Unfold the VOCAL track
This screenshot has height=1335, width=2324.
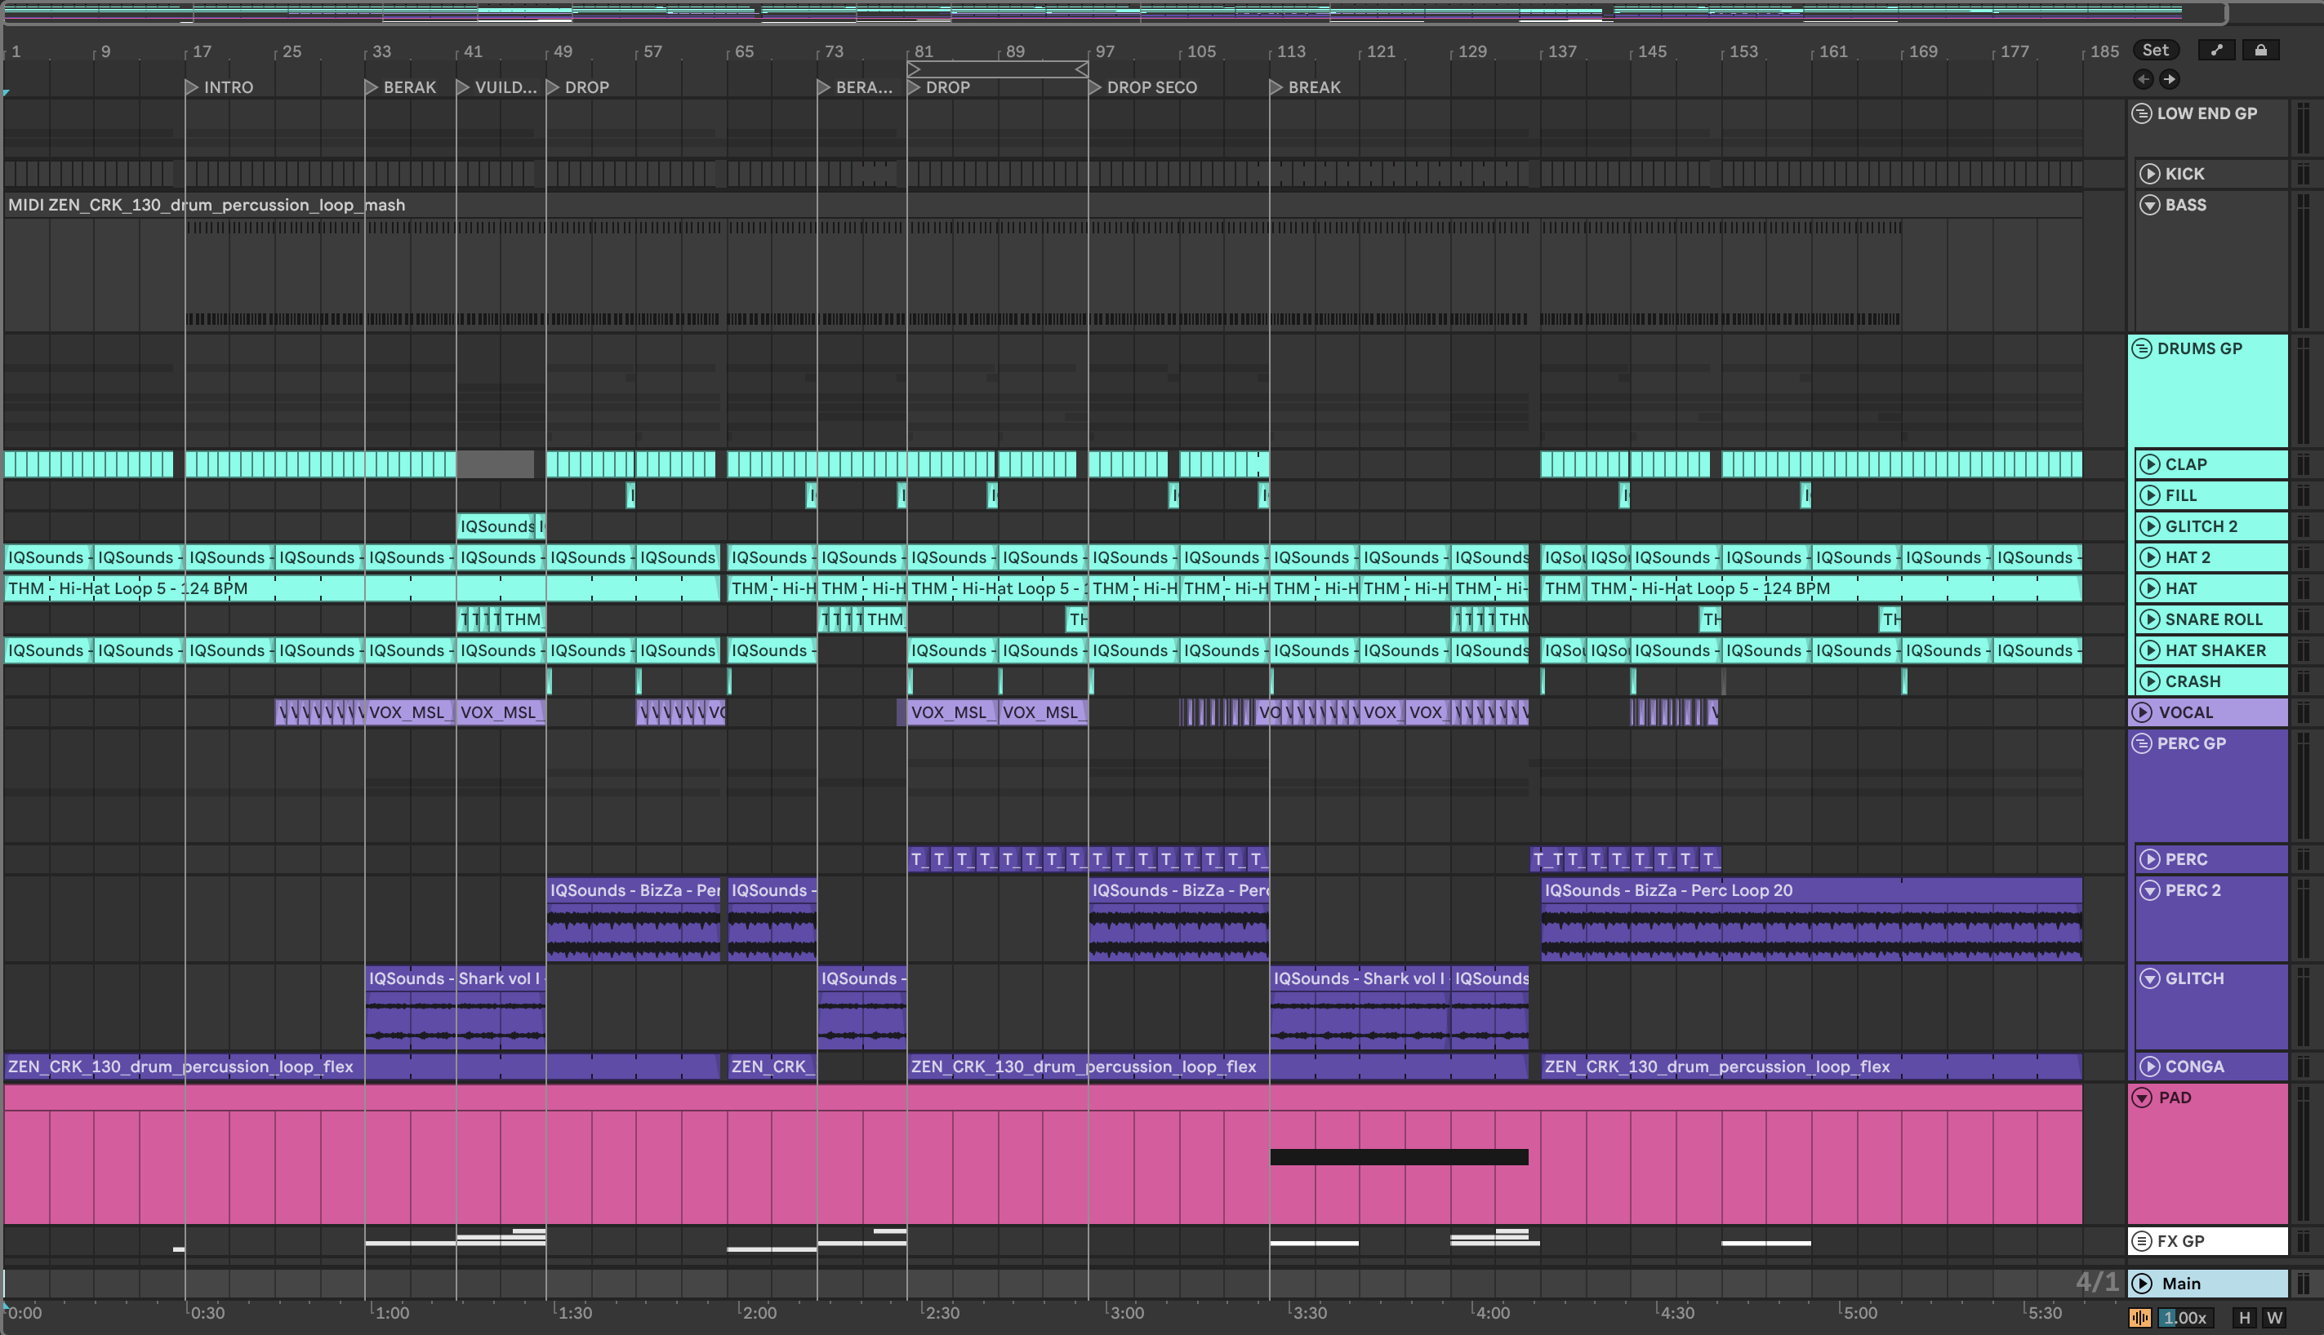tap(2143, 713)
